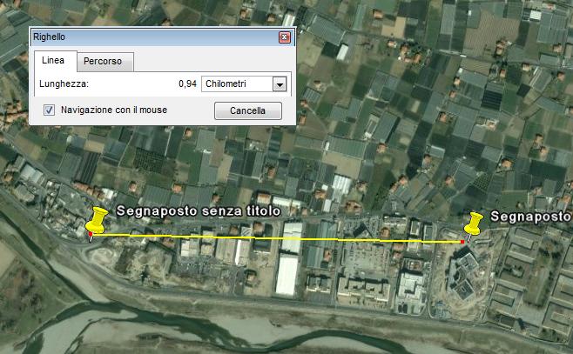The image size is (573, 354).
Task: Click the riverbed at bottom of map
Action: (x=131, y=322)
